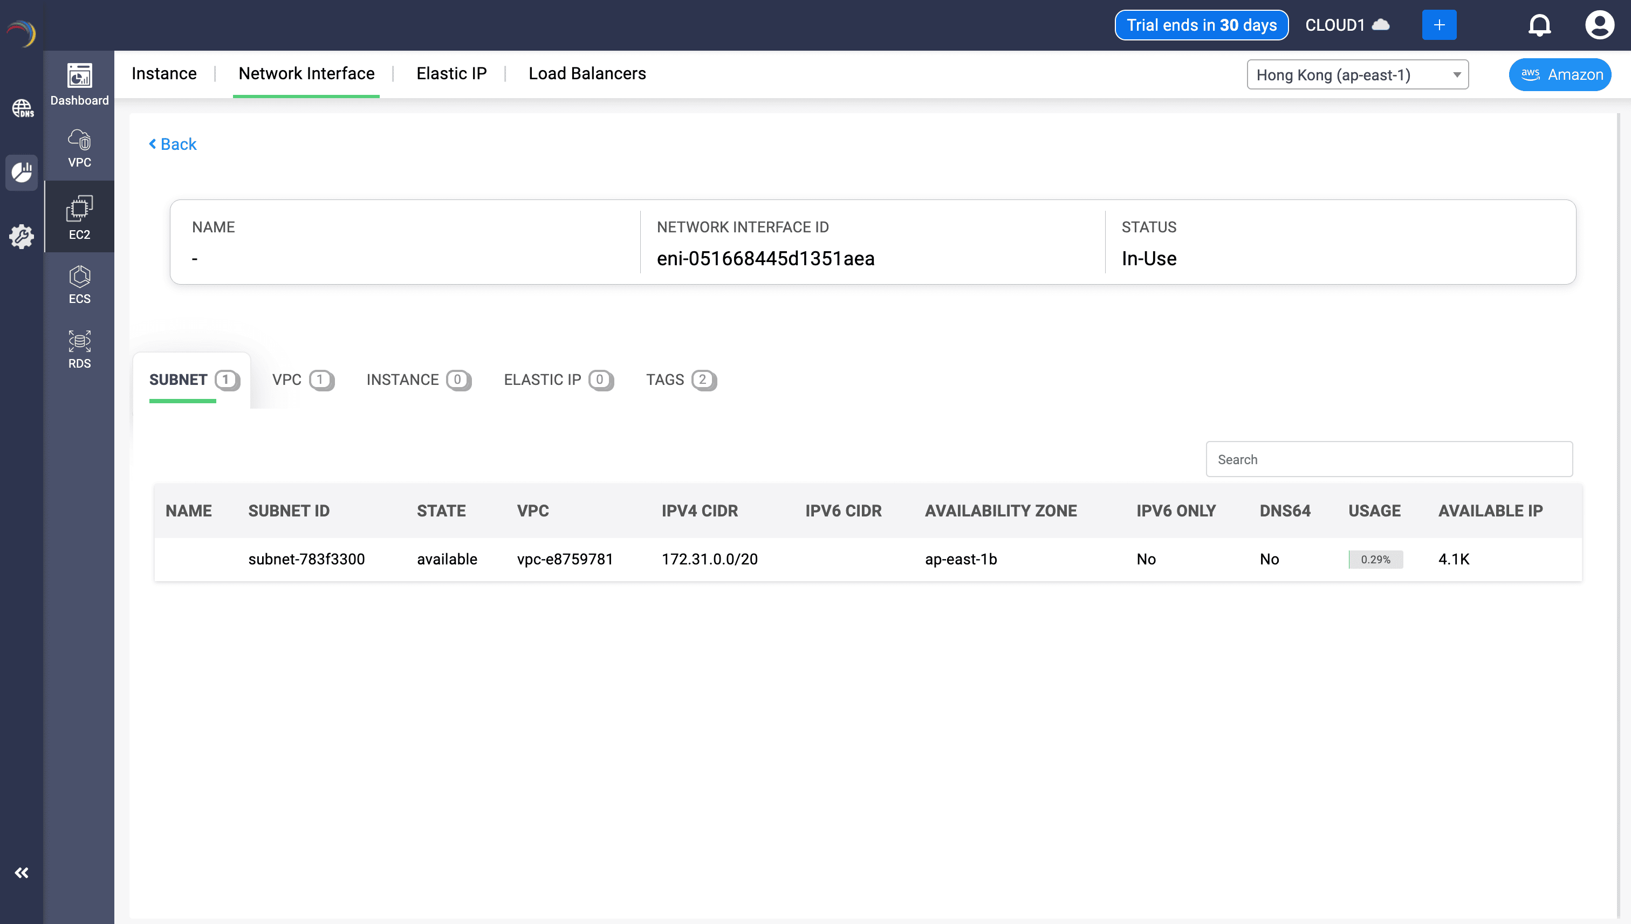The image size is (1631, 924).
Task: Expand the Hong Kong region dropdown
Action: (x=1356, y=75)
